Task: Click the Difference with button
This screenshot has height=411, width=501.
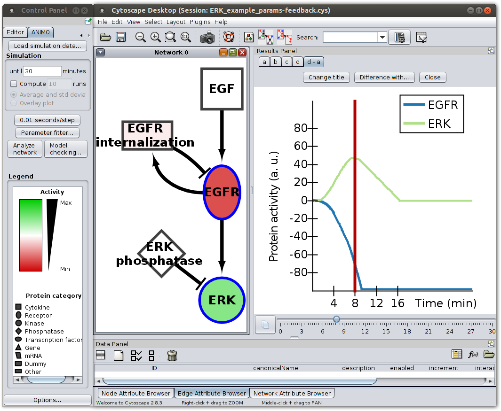Action: click(x=384, y=77)
